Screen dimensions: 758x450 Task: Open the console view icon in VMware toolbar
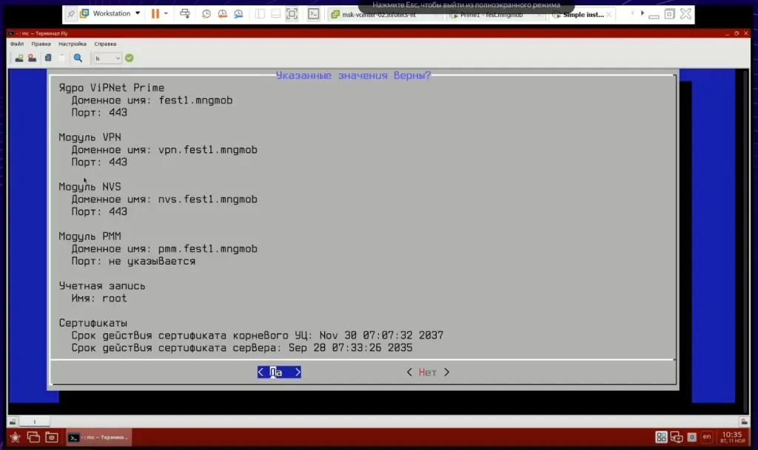pyautogui.click(x=314, y=14)
